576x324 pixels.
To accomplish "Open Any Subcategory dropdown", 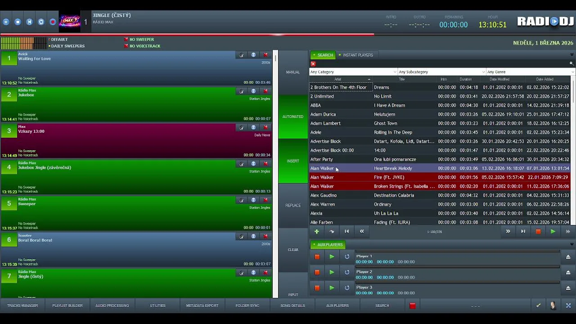I will point(442,72).
